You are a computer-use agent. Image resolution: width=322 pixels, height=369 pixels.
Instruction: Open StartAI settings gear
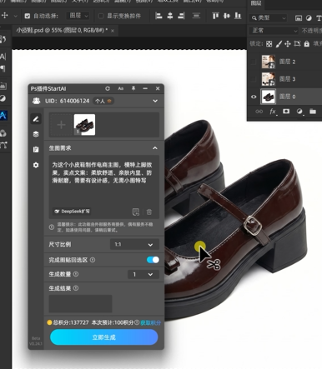36,165
